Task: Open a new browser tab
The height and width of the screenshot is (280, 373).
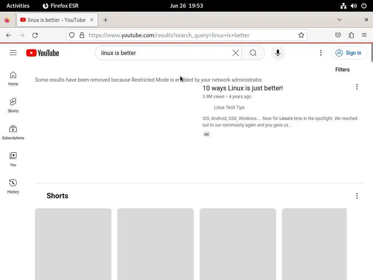Action: click(105, 20)
